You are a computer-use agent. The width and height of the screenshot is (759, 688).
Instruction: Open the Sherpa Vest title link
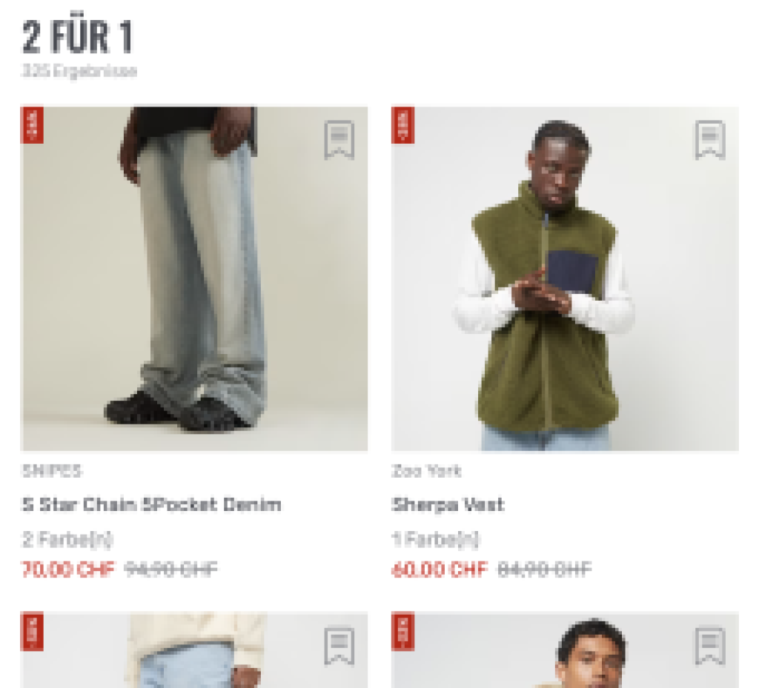pos(448,505)
